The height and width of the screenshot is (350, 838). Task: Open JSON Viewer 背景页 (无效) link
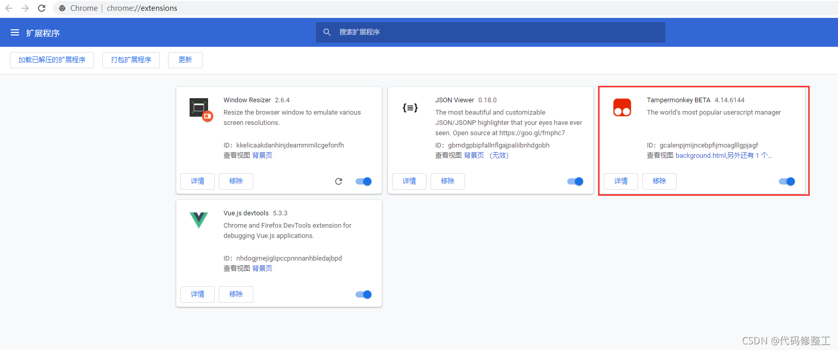pos(486,155)
